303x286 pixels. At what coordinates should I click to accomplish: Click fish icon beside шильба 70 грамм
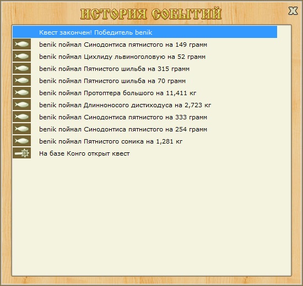[x=21, y=80]
